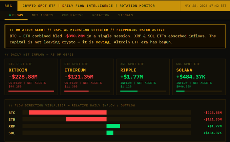Click the red BTC outflow bar in visualizer
The image size is (230, 142).
point(68,113)
